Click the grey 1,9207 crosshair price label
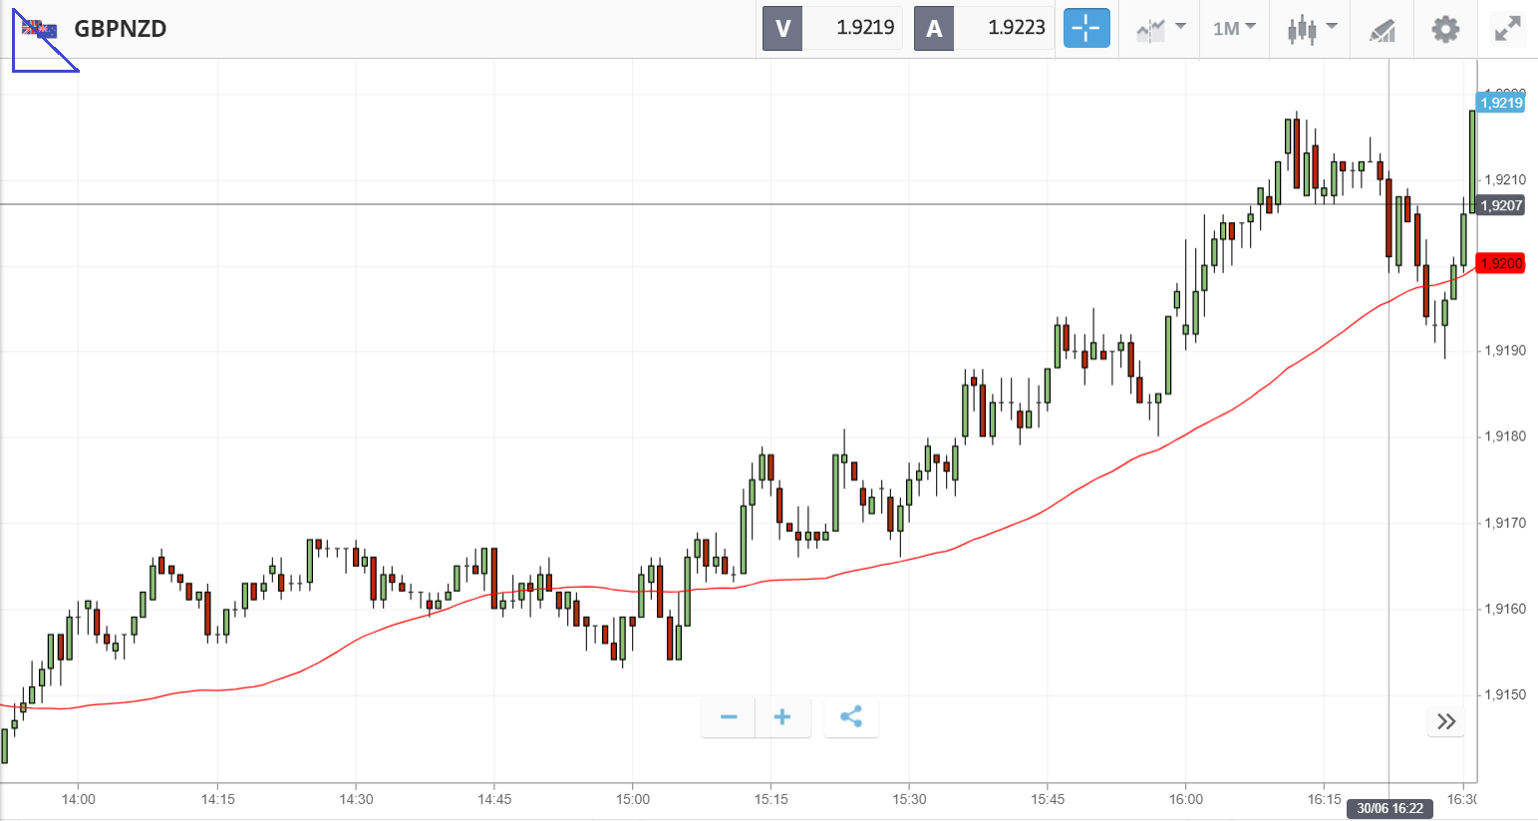This screenshot has width=1538, height=821. (x=1501, y=206)
